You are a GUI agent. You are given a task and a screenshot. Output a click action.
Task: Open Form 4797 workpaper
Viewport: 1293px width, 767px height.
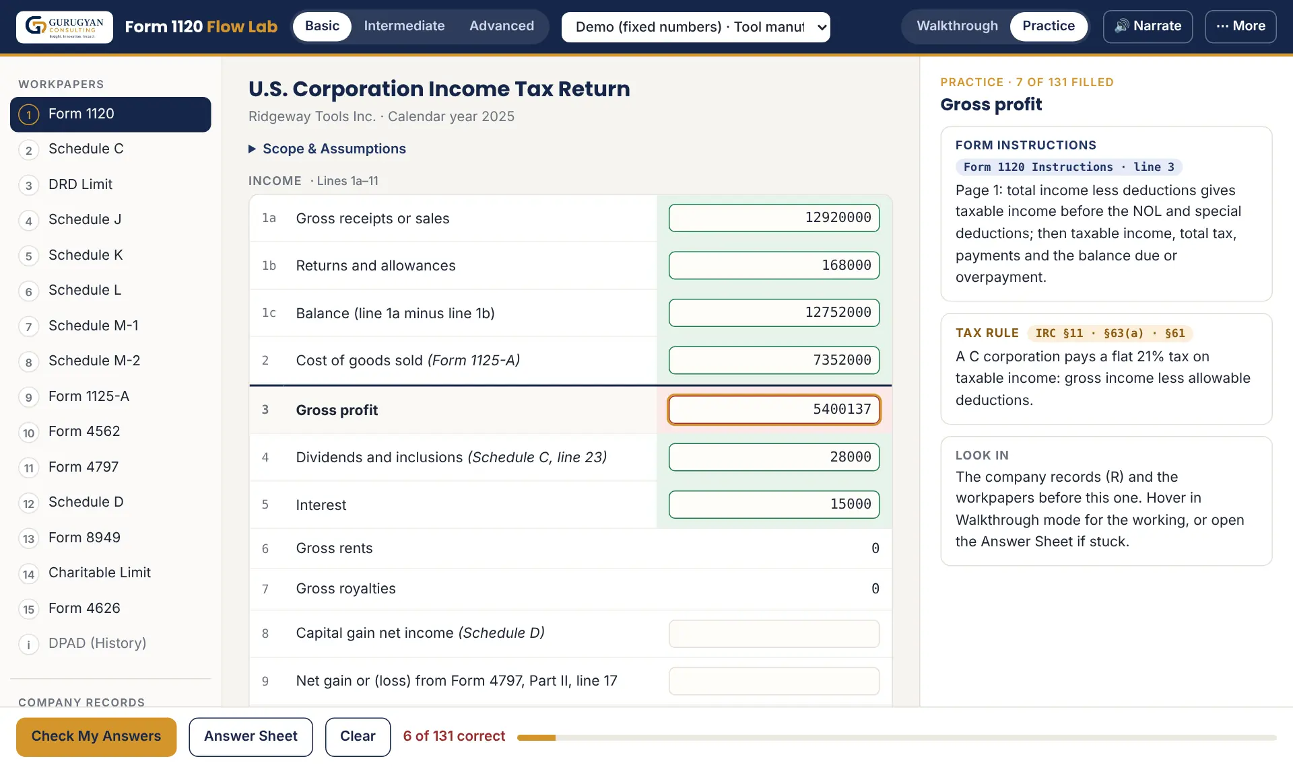(110, 467)
